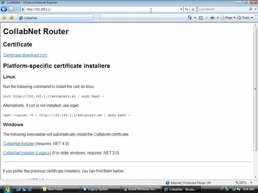
Task: Expand the Print options dropdown arrow
Action: tap(218, 18)
